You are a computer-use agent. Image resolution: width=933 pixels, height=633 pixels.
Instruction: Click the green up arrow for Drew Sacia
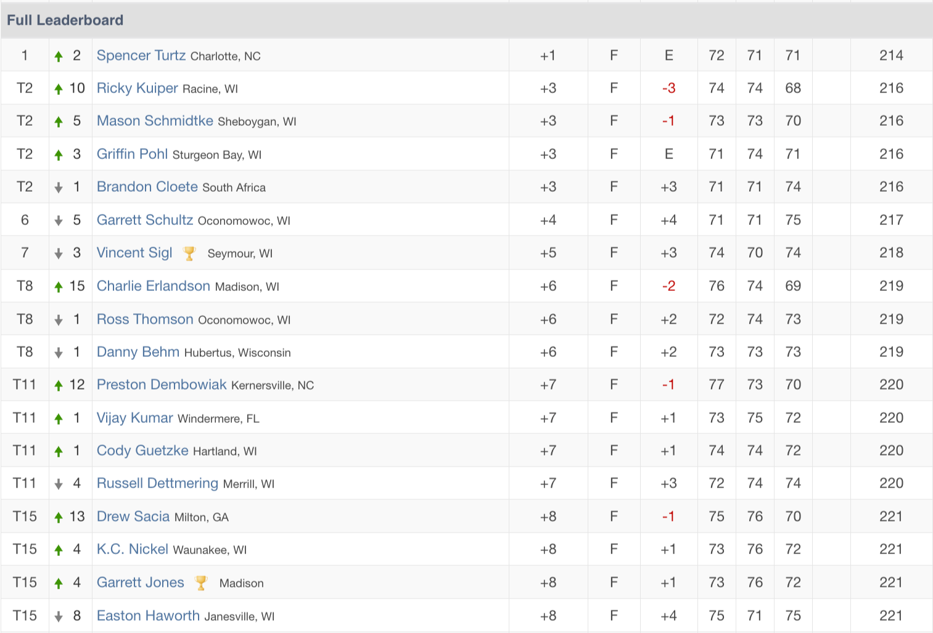59,517
